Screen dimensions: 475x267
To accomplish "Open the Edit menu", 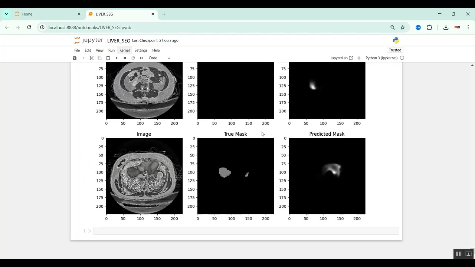I will 88,50.
